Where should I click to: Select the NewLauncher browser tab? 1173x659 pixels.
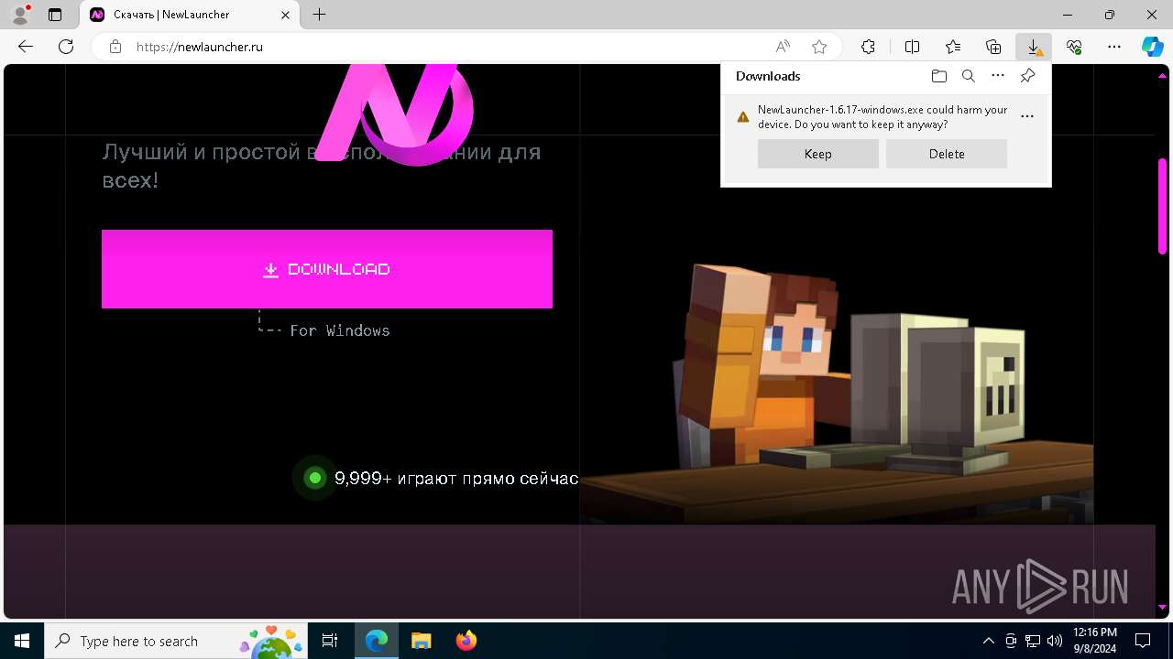(190, 15)
